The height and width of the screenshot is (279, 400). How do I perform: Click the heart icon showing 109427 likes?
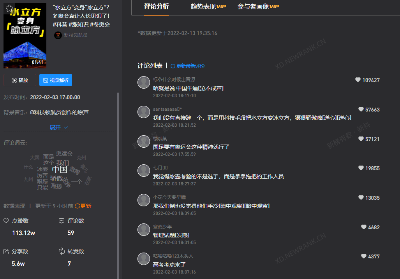(358, 80)
